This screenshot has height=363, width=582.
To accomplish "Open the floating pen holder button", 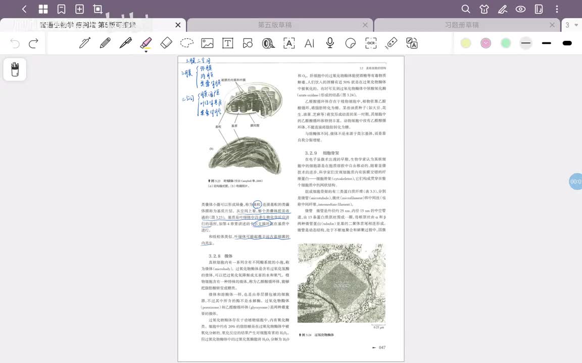I will pos(15,69).
